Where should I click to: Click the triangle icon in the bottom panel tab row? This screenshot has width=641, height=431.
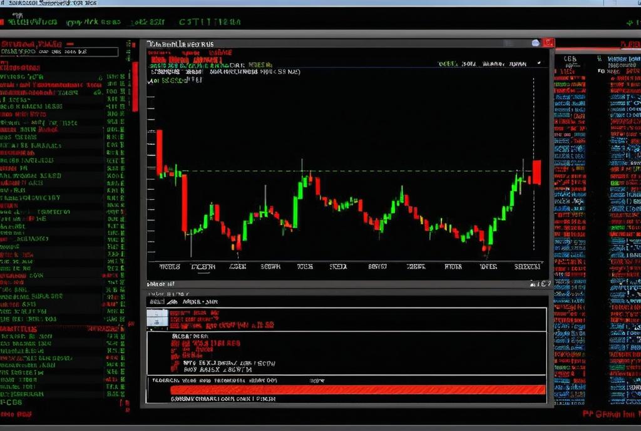coord(173,302)
